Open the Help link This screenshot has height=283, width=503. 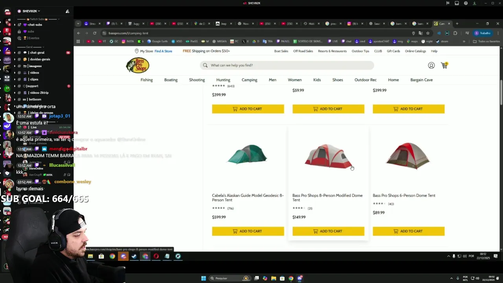(434, 51)
